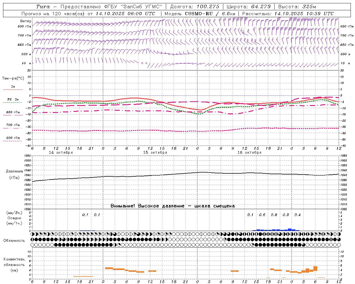Click the date label "15 октября"

point(155,153)
